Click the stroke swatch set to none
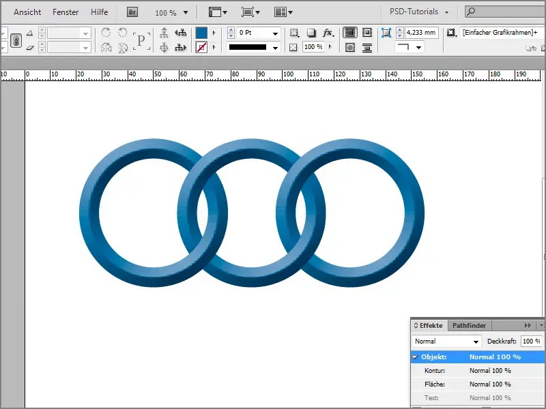546x409 pixels. click(x=201, y=47)
